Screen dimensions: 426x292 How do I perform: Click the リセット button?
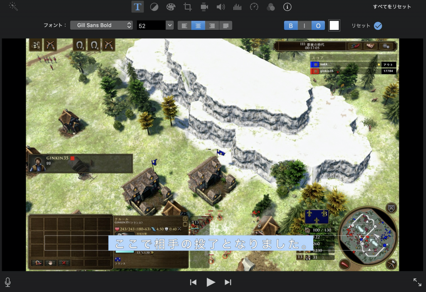361,25
